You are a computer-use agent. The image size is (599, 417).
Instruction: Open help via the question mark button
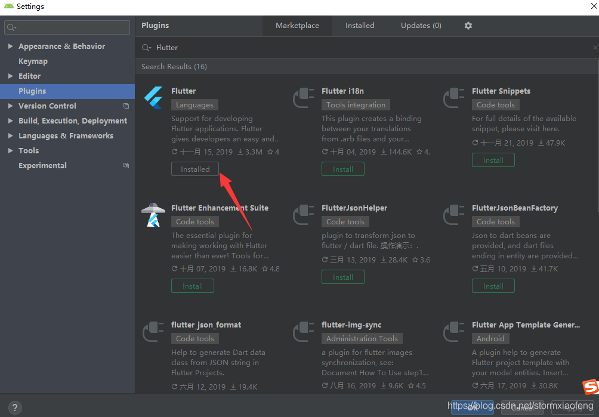[14, 407]
